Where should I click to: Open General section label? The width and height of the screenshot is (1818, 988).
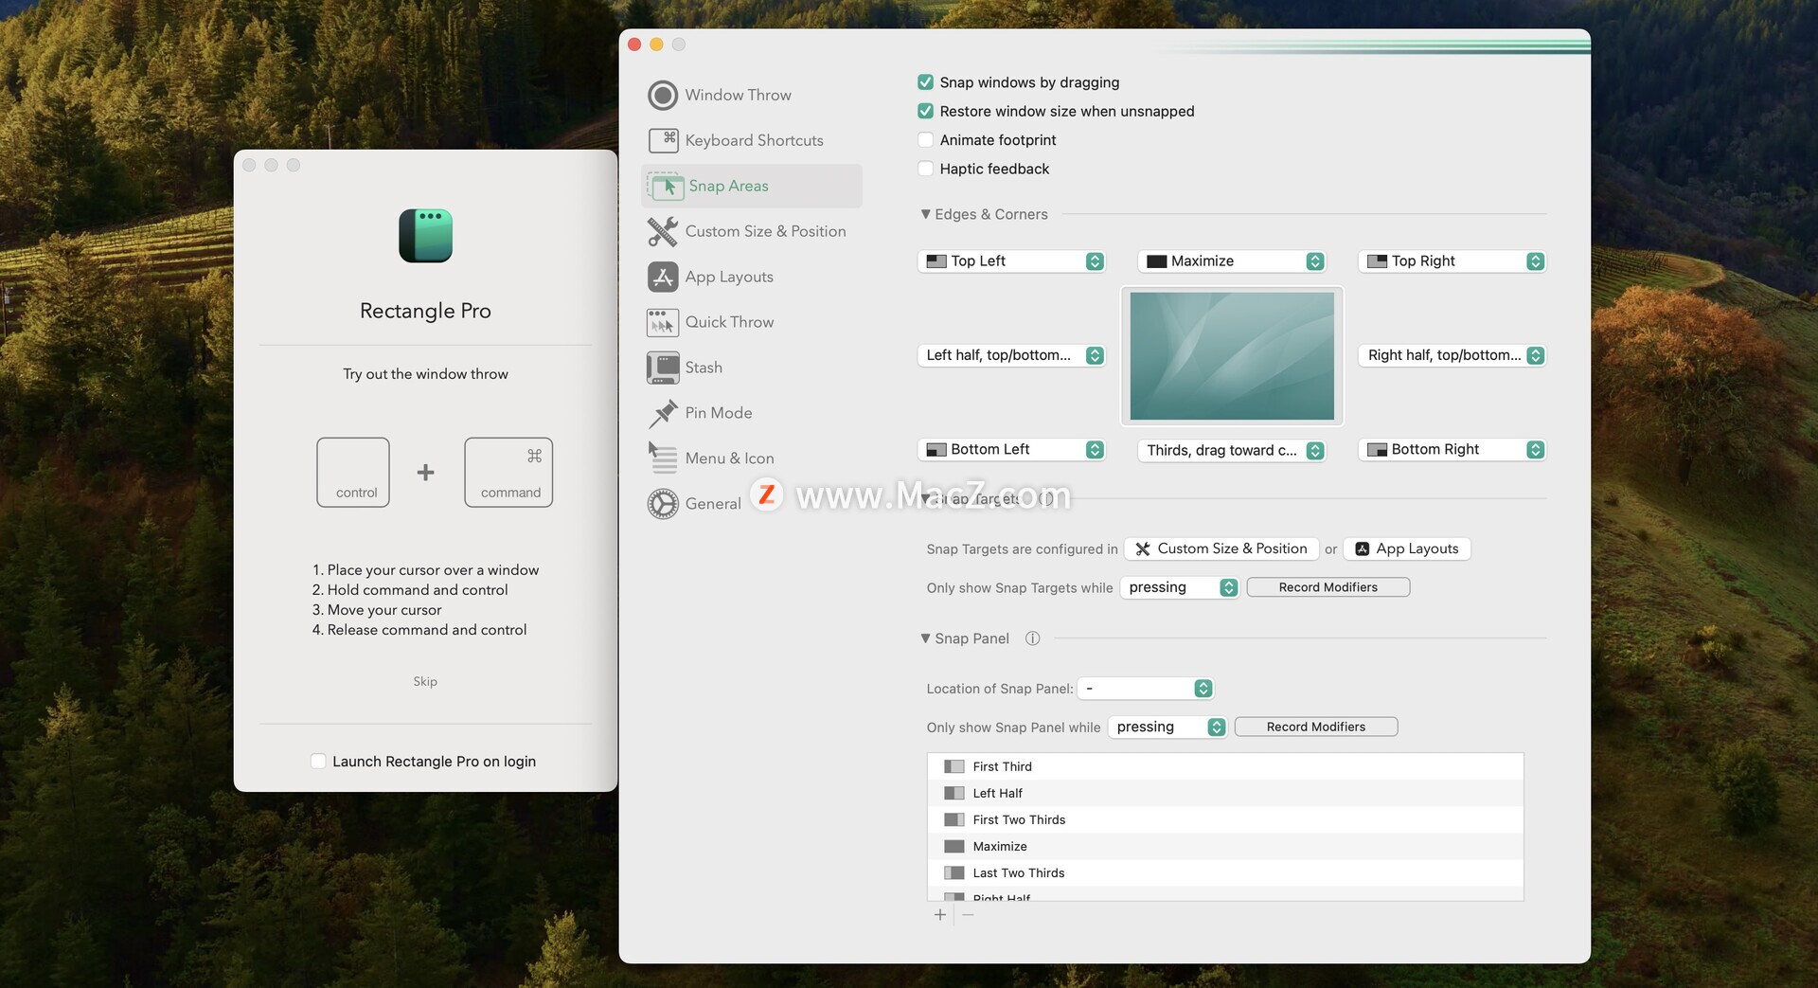coord(713,504)
